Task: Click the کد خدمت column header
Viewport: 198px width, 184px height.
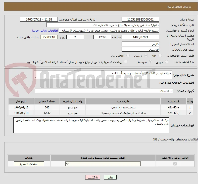Action: coord(173,101)
